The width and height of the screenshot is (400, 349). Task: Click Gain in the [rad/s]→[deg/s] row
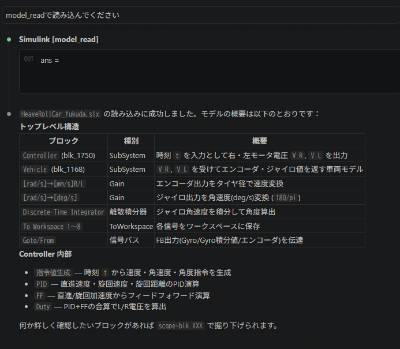117,197
